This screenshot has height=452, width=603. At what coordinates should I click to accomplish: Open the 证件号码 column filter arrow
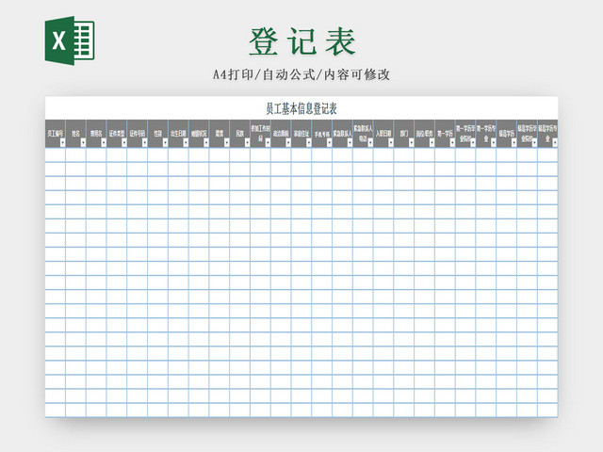(144, 143)
